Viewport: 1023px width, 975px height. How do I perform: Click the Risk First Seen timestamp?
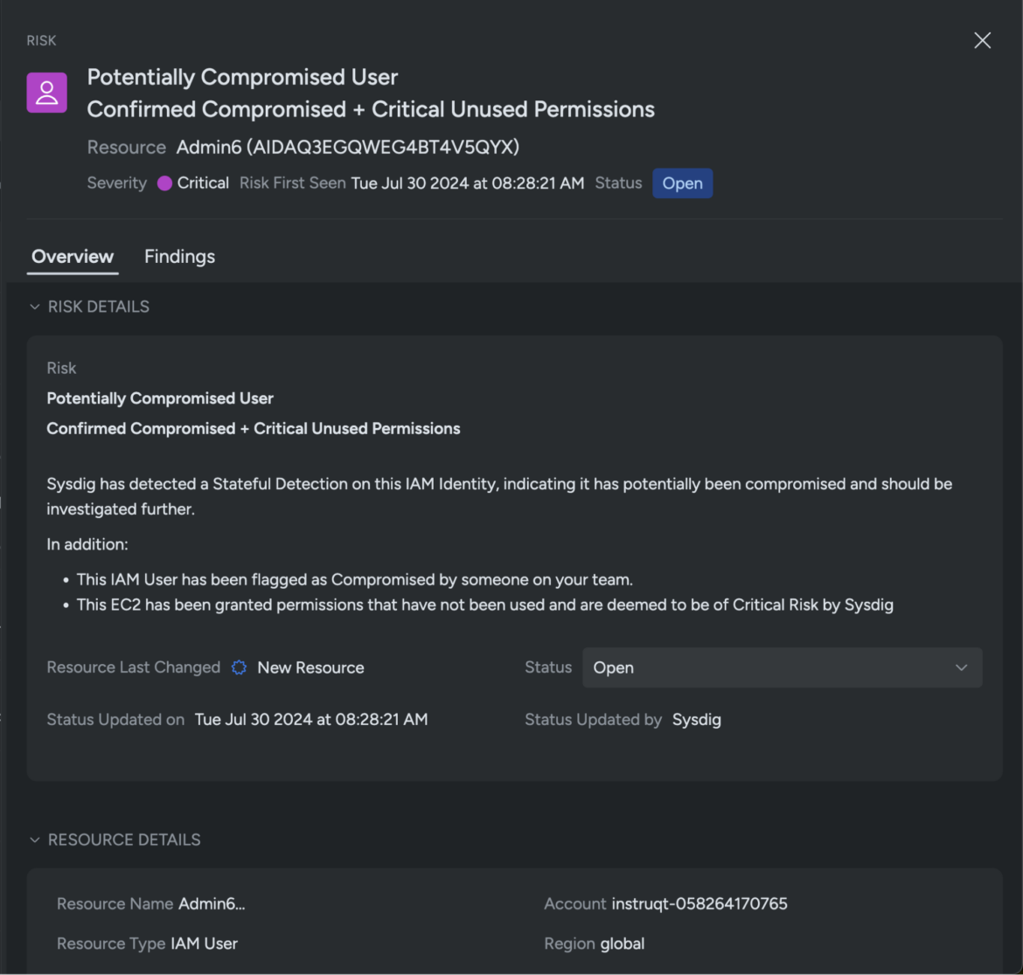pyautogui.click(x=467, y=183)
